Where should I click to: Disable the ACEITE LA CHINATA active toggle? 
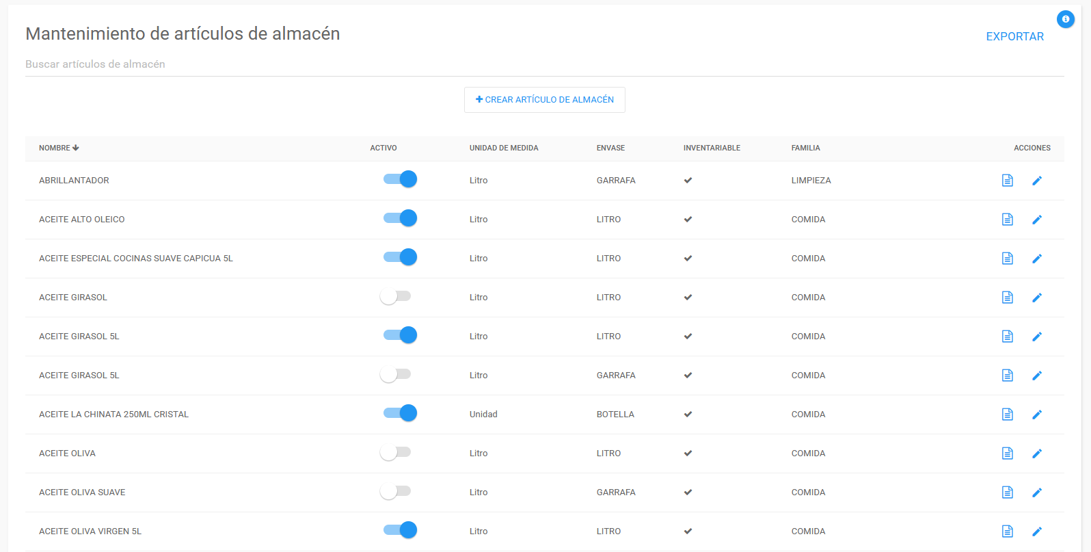coord(400,413)
